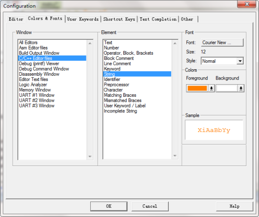259x217 pixels.
Task: Switch to the Editor tab
Action: pos(16,19)
